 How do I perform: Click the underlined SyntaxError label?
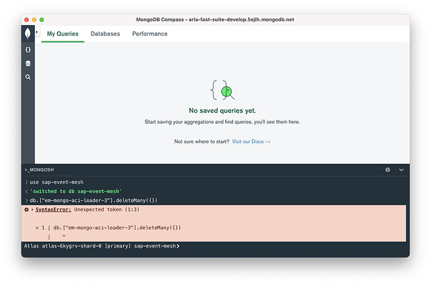coord(53,209)
